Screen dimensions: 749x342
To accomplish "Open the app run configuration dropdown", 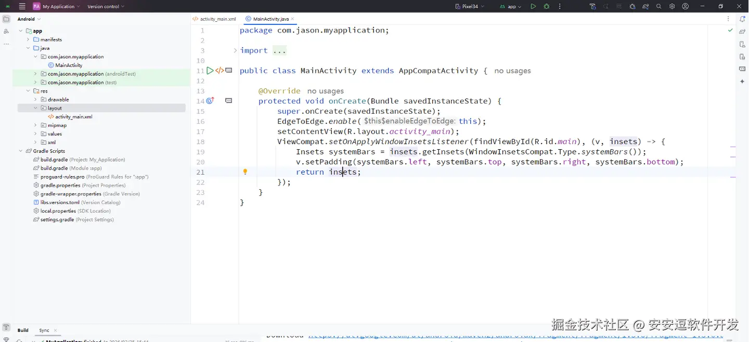I will [x=511, y=6].
